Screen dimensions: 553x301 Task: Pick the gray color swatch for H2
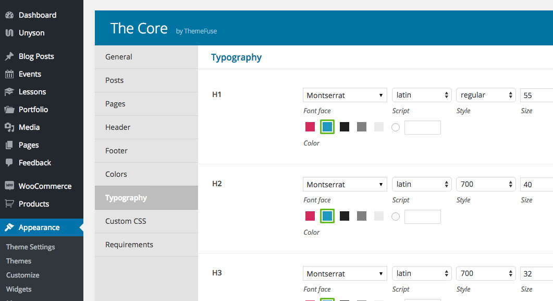pos(362,216)
